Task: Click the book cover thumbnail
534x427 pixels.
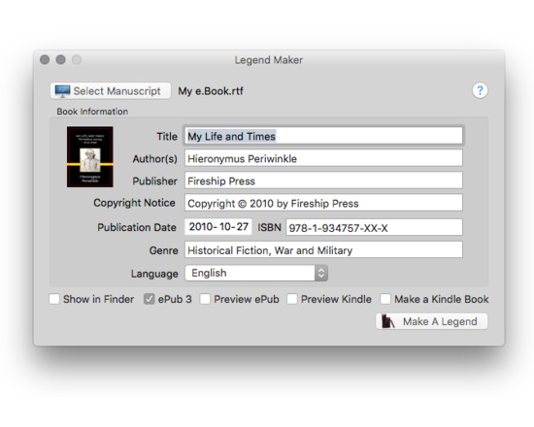Action: [90, 156]
